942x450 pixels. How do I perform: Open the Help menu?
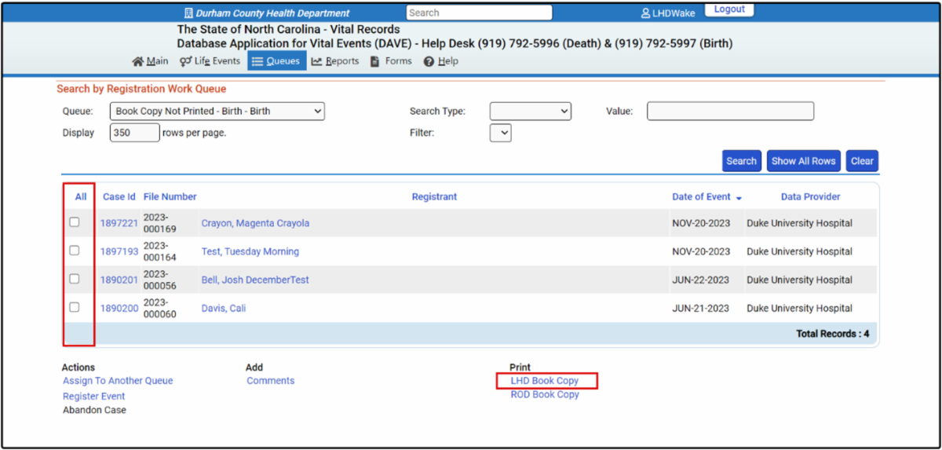coord(441,61)
